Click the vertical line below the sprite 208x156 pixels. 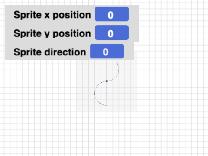[x=107, y=94]
